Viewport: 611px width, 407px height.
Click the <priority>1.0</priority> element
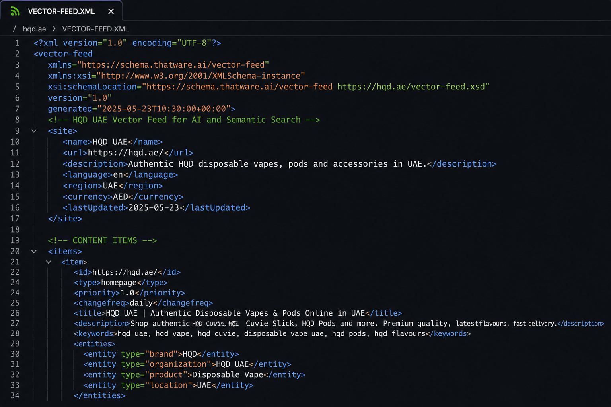tap(129, 293)
